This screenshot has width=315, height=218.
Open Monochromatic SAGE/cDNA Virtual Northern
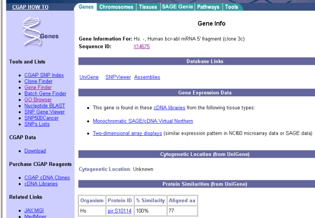click(143, 121)
